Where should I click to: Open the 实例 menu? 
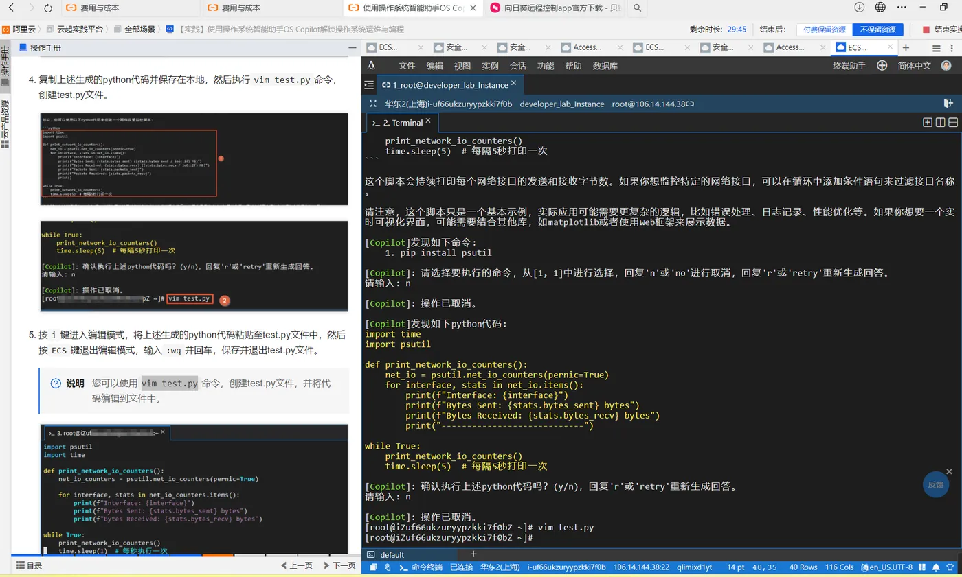[x=490, y=66]
